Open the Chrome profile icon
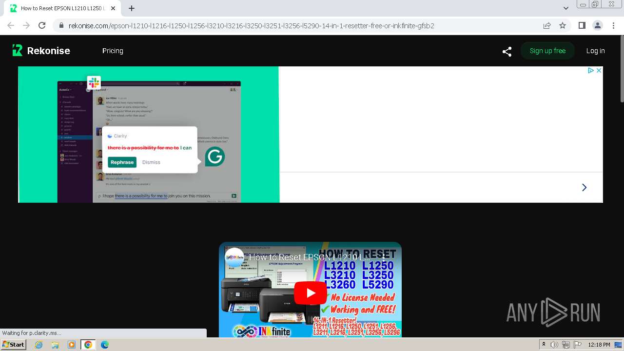This screenshot has width=624, height=351. click(x=597, y=25)
